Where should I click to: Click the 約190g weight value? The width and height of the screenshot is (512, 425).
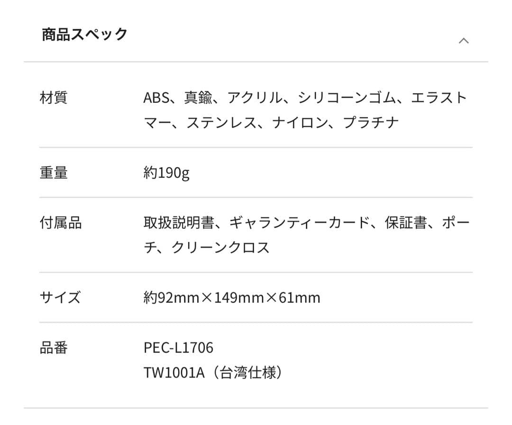pos(166,173)
